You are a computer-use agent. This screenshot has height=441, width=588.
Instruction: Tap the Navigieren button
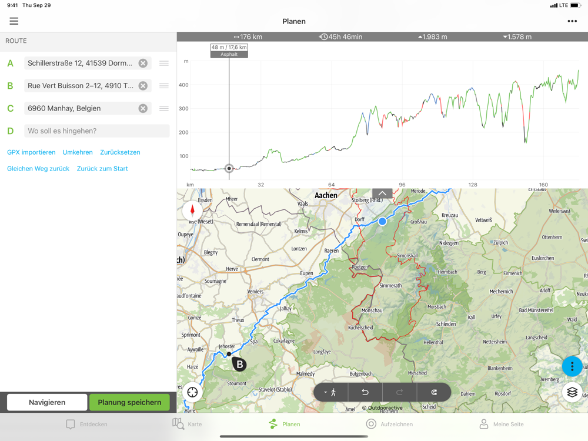[x=47, y=402]
